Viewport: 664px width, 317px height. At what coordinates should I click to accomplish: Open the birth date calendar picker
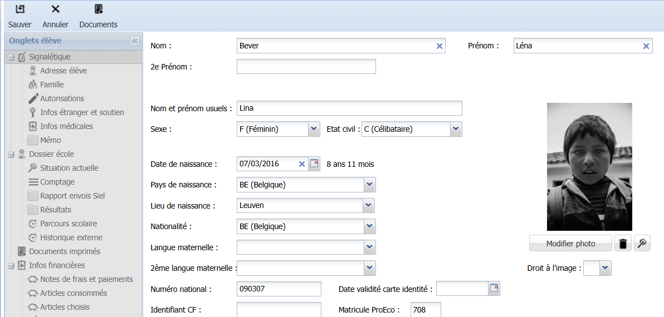pos(314,164)
